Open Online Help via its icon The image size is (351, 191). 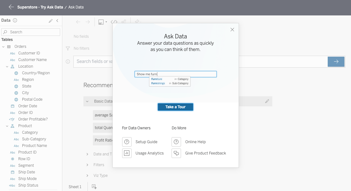pos(176,142)
